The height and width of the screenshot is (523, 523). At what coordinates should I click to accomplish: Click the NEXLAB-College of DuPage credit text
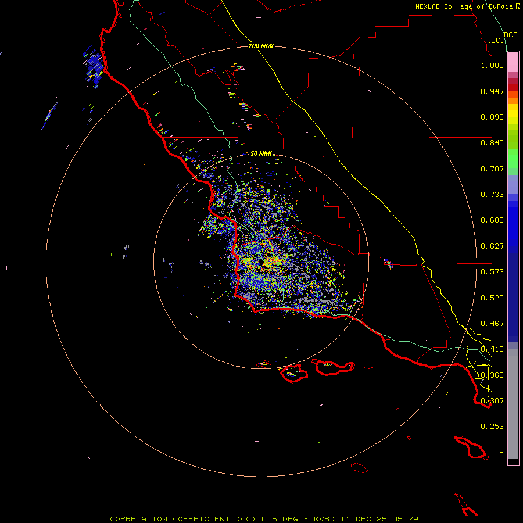pyautogui.click(x=464, y=6)
